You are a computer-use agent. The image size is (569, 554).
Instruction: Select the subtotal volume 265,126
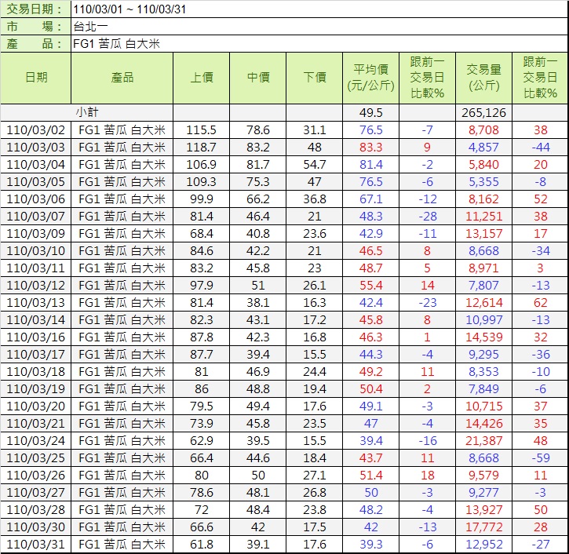click(483, 113)
